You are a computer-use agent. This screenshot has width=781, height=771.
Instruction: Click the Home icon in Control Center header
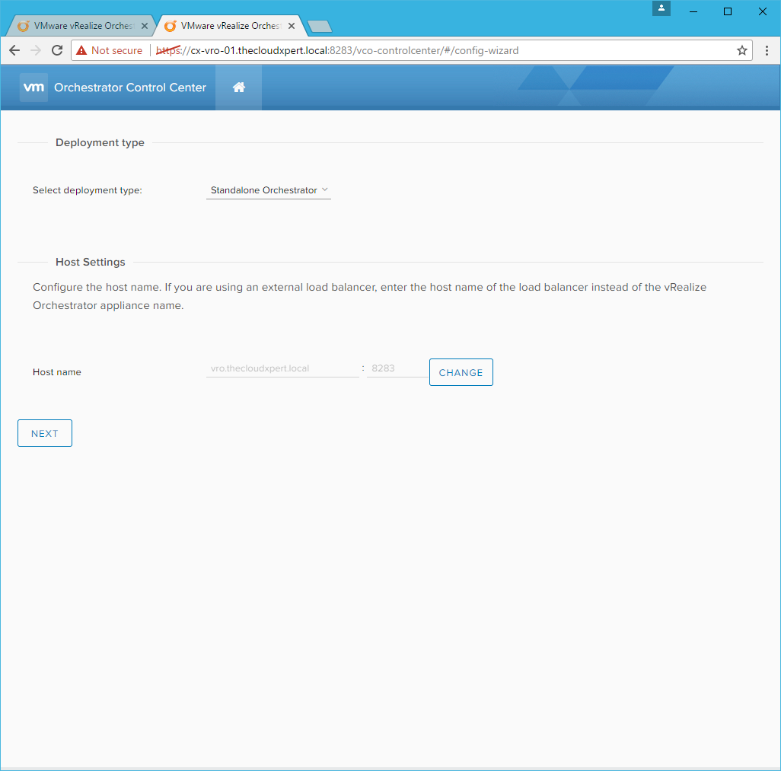click(x=238, y=88)
